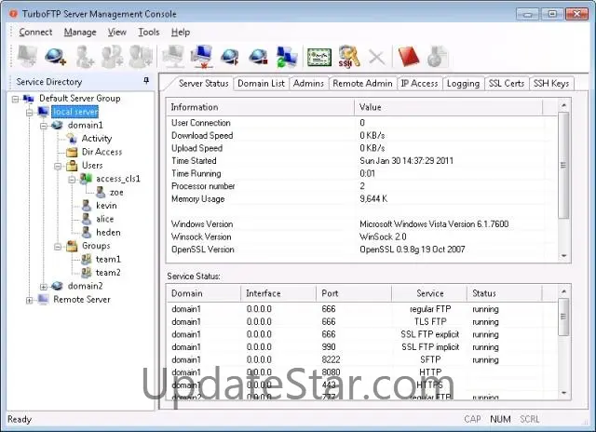Open the IP Access tab
This screenshot has height=432, width=596.
tap(418, 84)
